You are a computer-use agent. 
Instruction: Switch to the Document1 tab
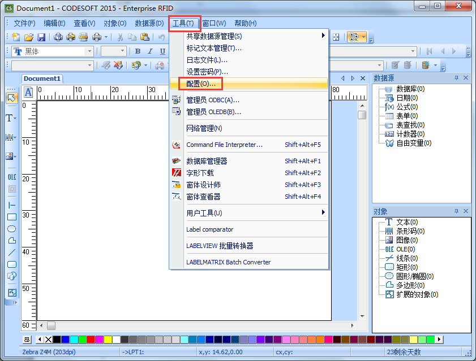pos(42,79)
